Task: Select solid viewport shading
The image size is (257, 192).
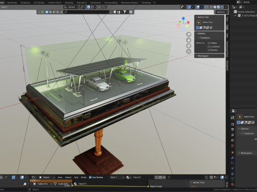Action: click(x=215, y=7)
